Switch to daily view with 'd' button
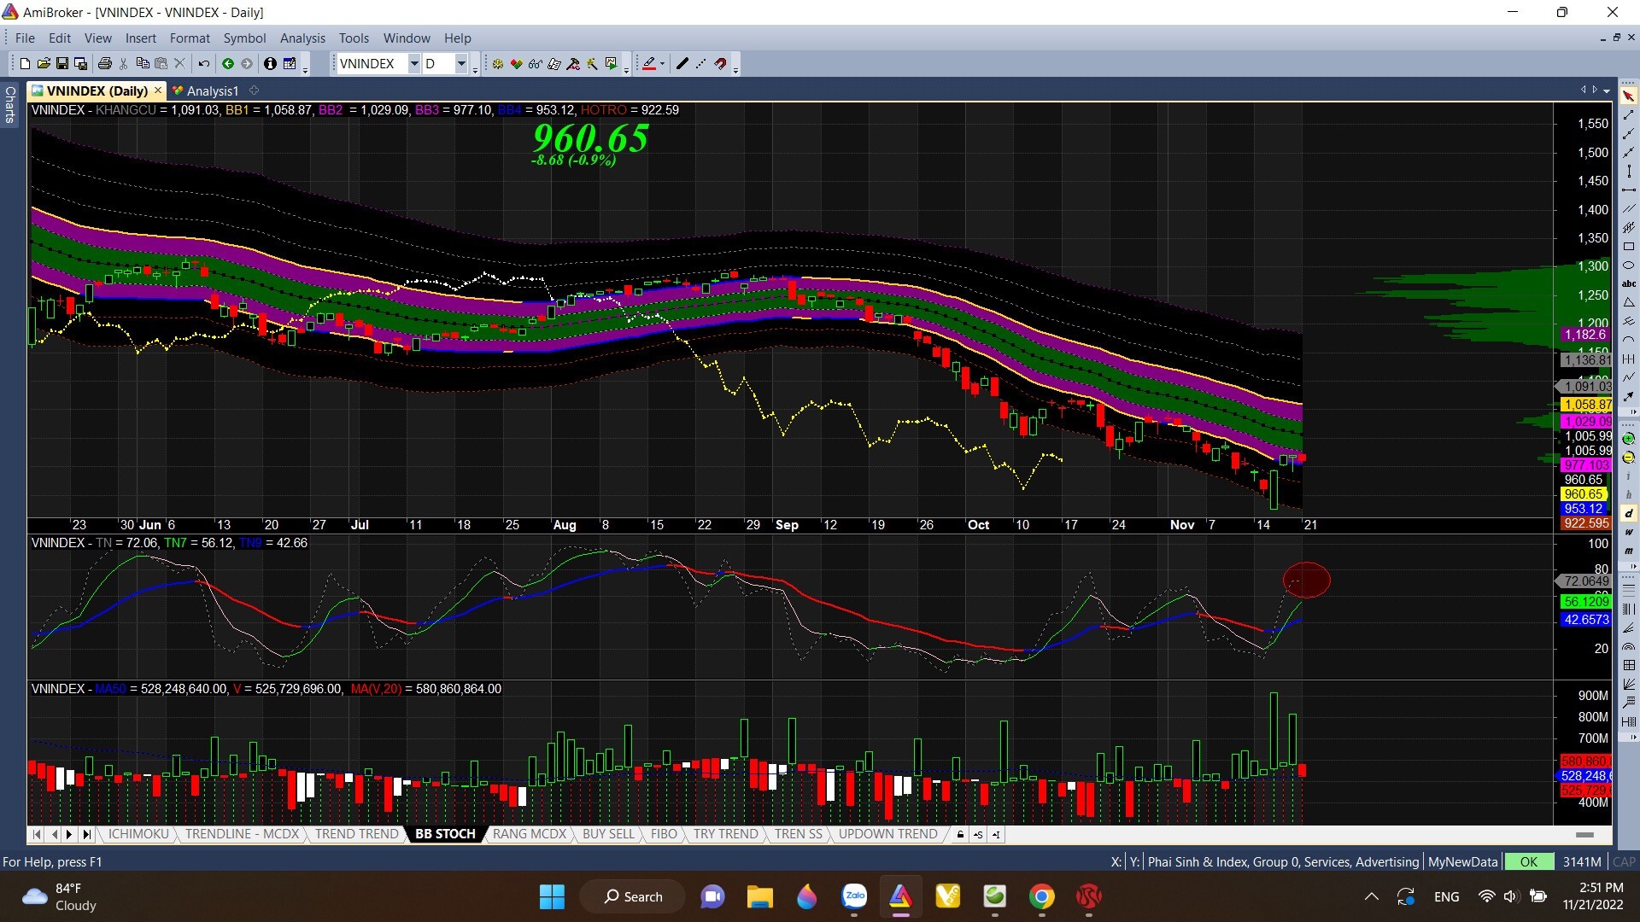1640x922 pixels. (1629, 513)
